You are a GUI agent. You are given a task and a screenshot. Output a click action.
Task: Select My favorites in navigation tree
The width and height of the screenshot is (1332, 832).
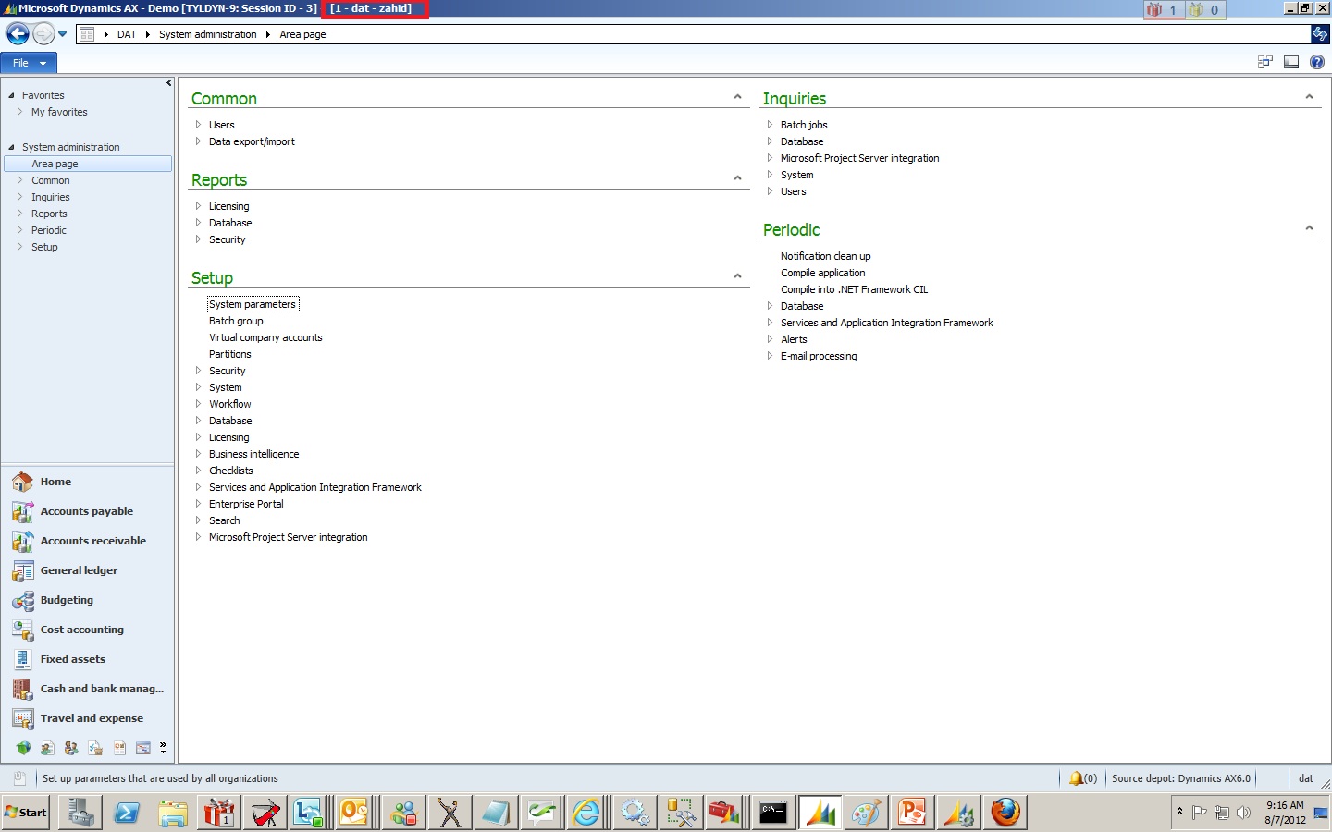coord(59,112)
